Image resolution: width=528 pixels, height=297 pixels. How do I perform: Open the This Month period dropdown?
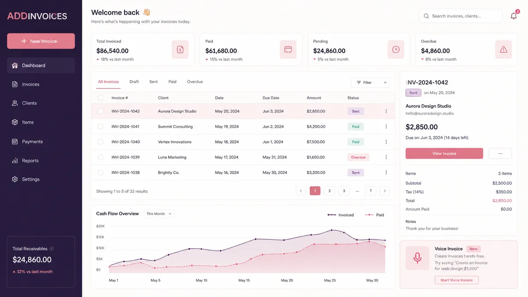(x=159, y=214)
